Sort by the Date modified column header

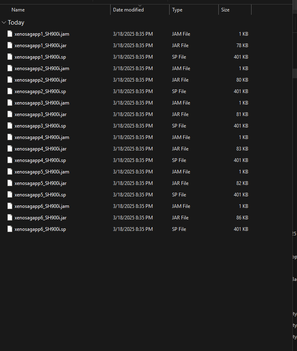pos(128,10)
